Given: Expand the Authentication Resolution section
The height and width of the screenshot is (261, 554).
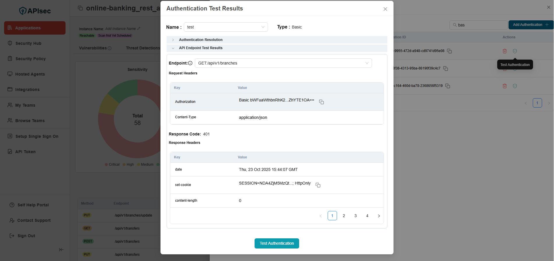Looking at the screenshot, I should pos(201,40).
